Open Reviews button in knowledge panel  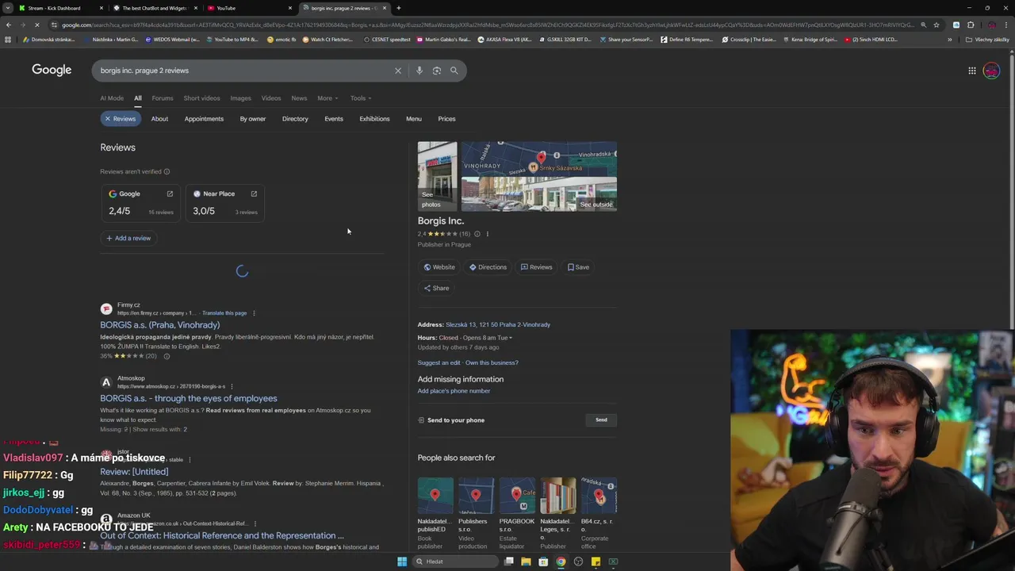click(537, 267)
